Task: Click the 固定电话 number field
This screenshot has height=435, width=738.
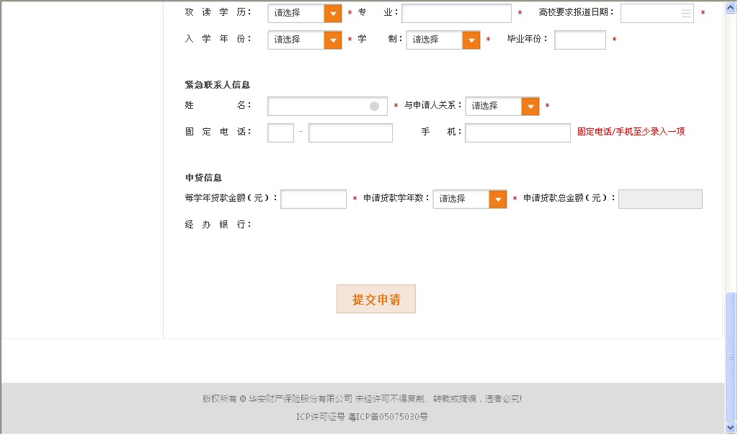Action: [x=350, y=133]
